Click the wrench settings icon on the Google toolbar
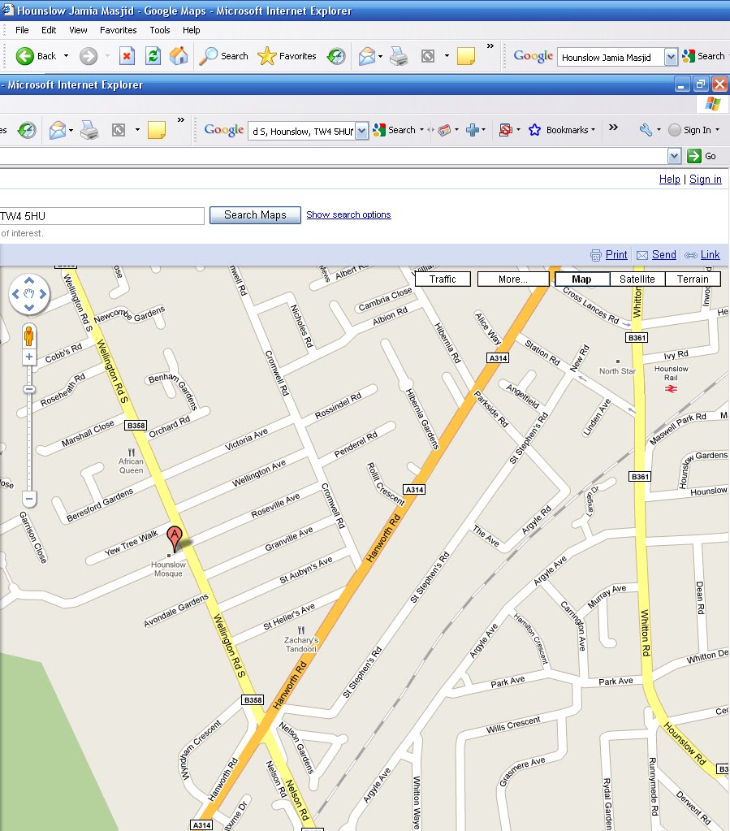Viewport: 730px width, 831px height. coord(646,130)
